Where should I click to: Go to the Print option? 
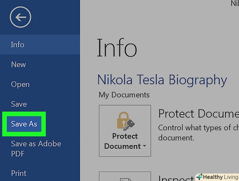coord(19,173)
